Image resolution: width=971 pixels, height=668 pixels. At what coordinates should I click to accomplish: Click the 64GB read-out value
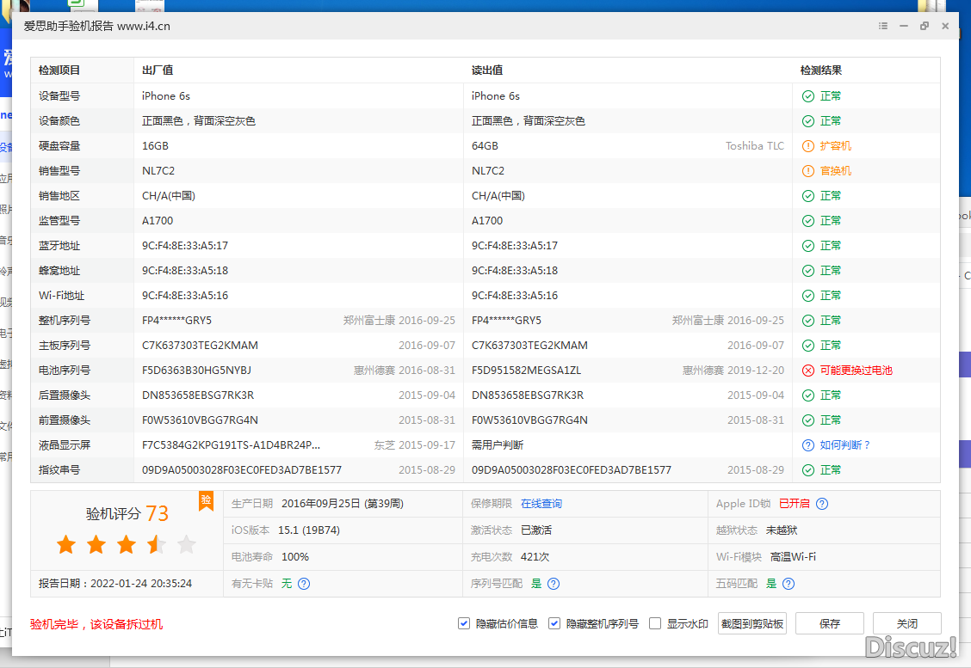[485, 146]
